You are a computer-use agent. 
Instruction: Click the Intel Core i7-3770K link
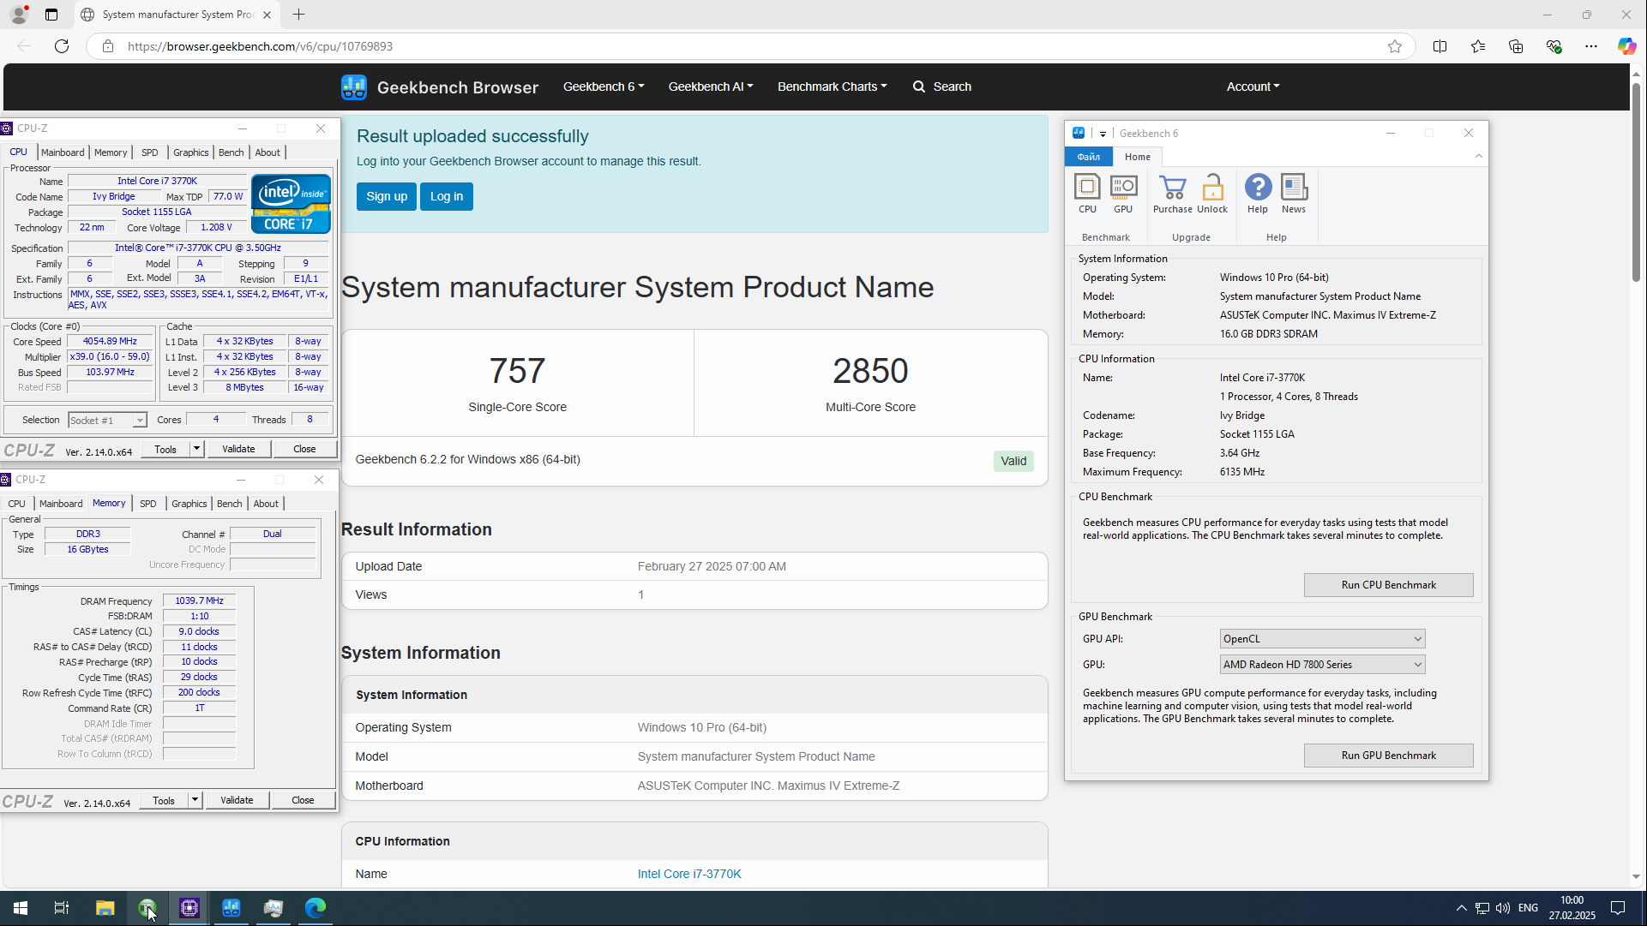[x=689, y=874]
